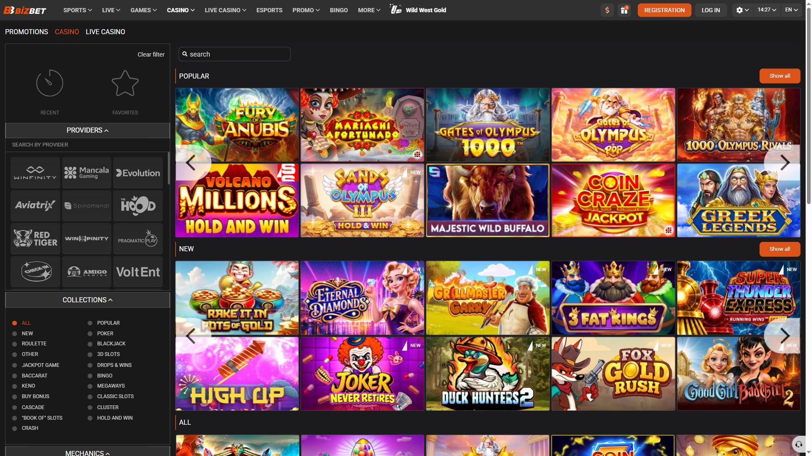
Task: Open the 14:27 time zone dropdown
Action: point(767,10)
